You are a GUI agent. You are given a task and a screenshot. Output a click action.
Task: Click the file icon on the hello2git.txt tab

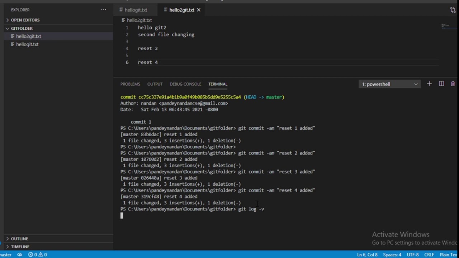tap(166, 10)
